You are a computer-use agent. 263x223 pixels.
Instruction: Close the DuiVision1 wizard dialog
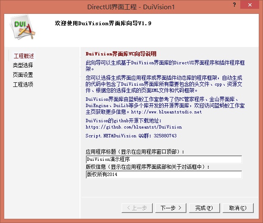250,5
